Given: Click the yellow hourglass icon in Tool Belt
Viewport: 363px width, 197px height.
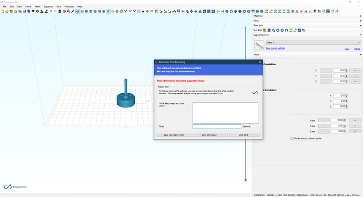Looking at the screenshot, I should [291, 30].
